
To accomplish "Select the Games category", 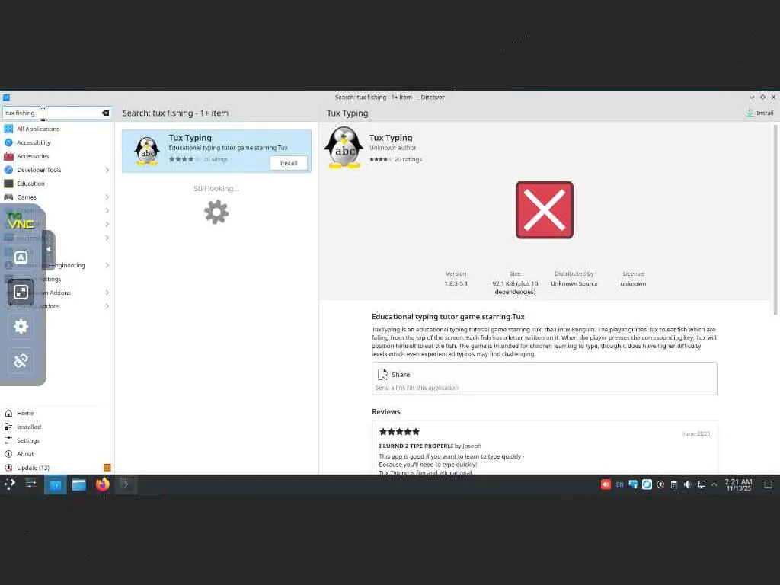I will (56, 197).
